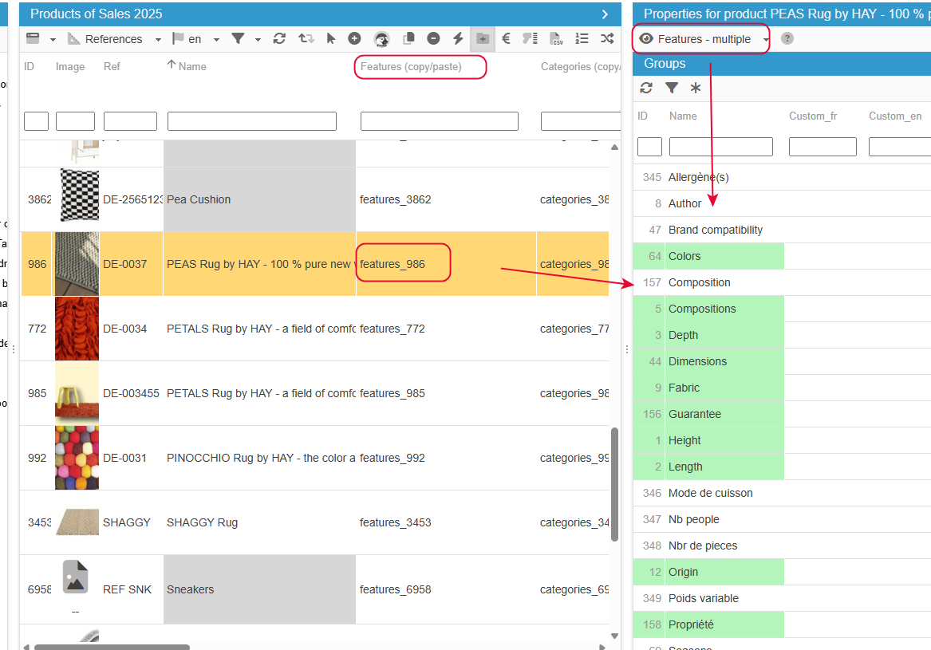Screen dimensions: 931x650
Task: Click the euro currency icon
Action: click(506, 38)
